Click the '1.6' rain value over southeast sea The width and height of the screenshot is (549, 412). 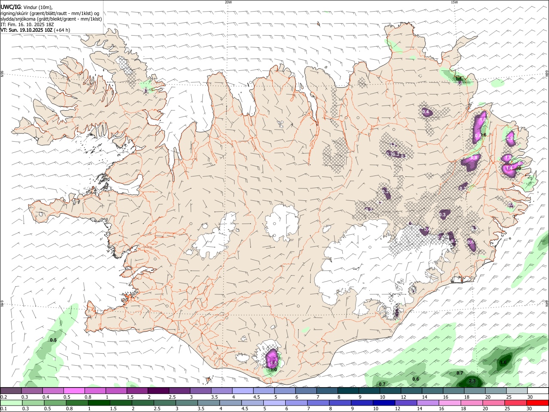coord(504,363)
